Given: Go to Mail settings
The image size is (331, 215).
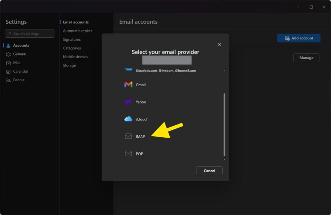Looking at the screenshot, I should click(x=17, y=63).
